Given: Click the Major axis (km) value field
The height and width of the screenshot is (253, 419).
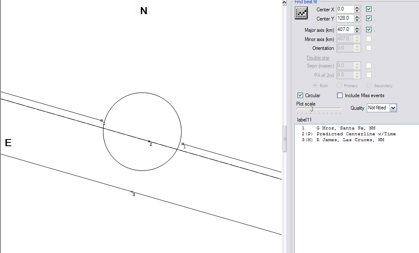Looking at the screenshot, I should [345, 30].
